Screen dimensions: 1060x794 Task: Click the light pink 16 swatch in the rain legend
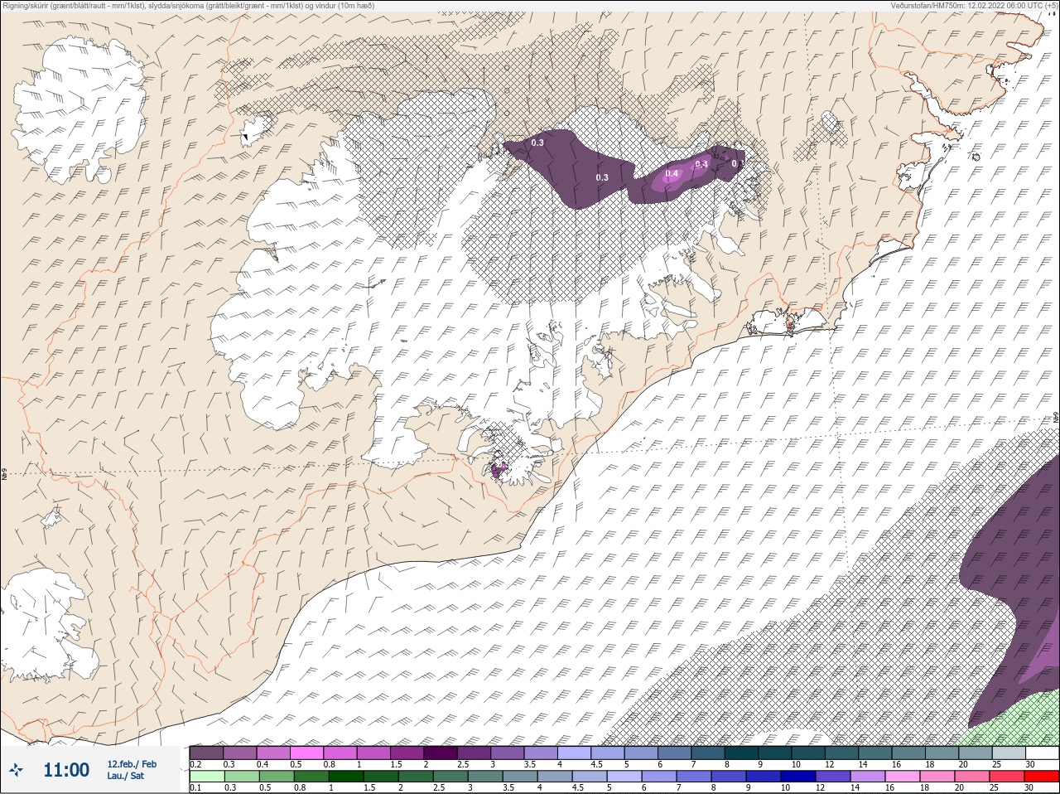coord(903,777)
